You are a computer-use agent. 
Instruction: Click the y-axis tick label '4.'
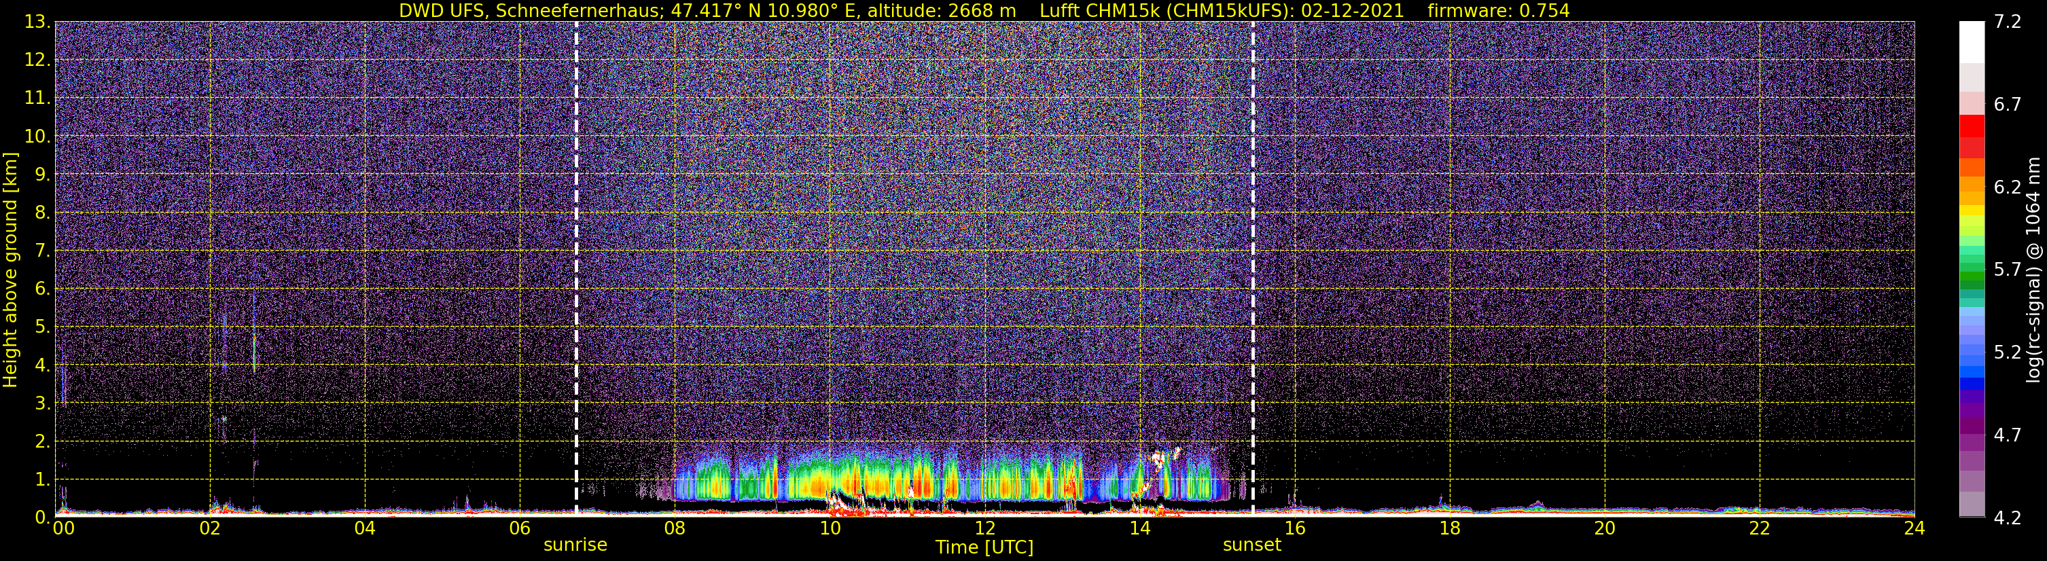coord(43,365)
